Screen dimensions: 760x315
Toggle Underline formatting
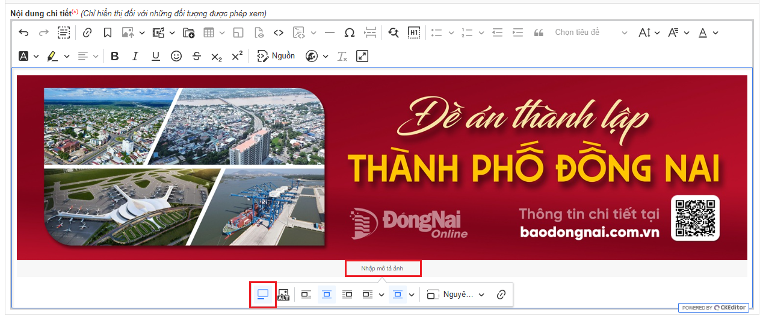tap(156, 56)
